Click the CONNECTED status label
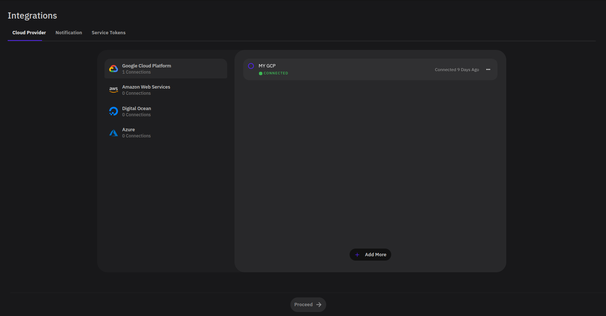This screenshot has height=316, width=606. click(276, 73)
